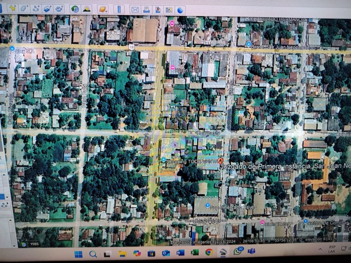Click the historical imagery clock beside 1985
Screen dimensions: 351x263
pos(24,244)
